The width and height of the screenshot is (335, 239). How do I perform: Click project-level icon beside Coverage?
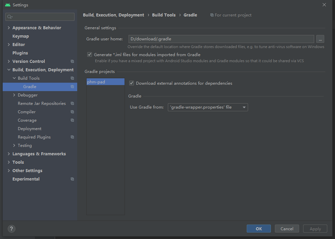coord(72,120)
